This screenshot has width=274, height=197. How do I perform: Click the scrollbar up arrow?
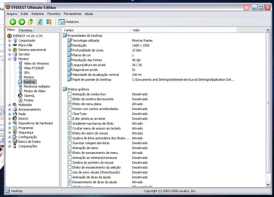(268, 30)
